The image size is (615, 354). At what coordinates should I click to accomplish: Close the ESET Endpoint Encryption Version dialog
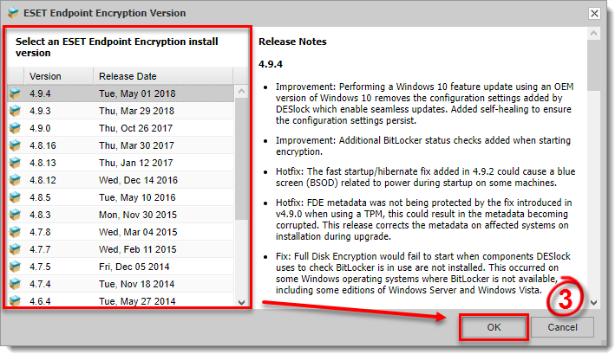(594, 13)
